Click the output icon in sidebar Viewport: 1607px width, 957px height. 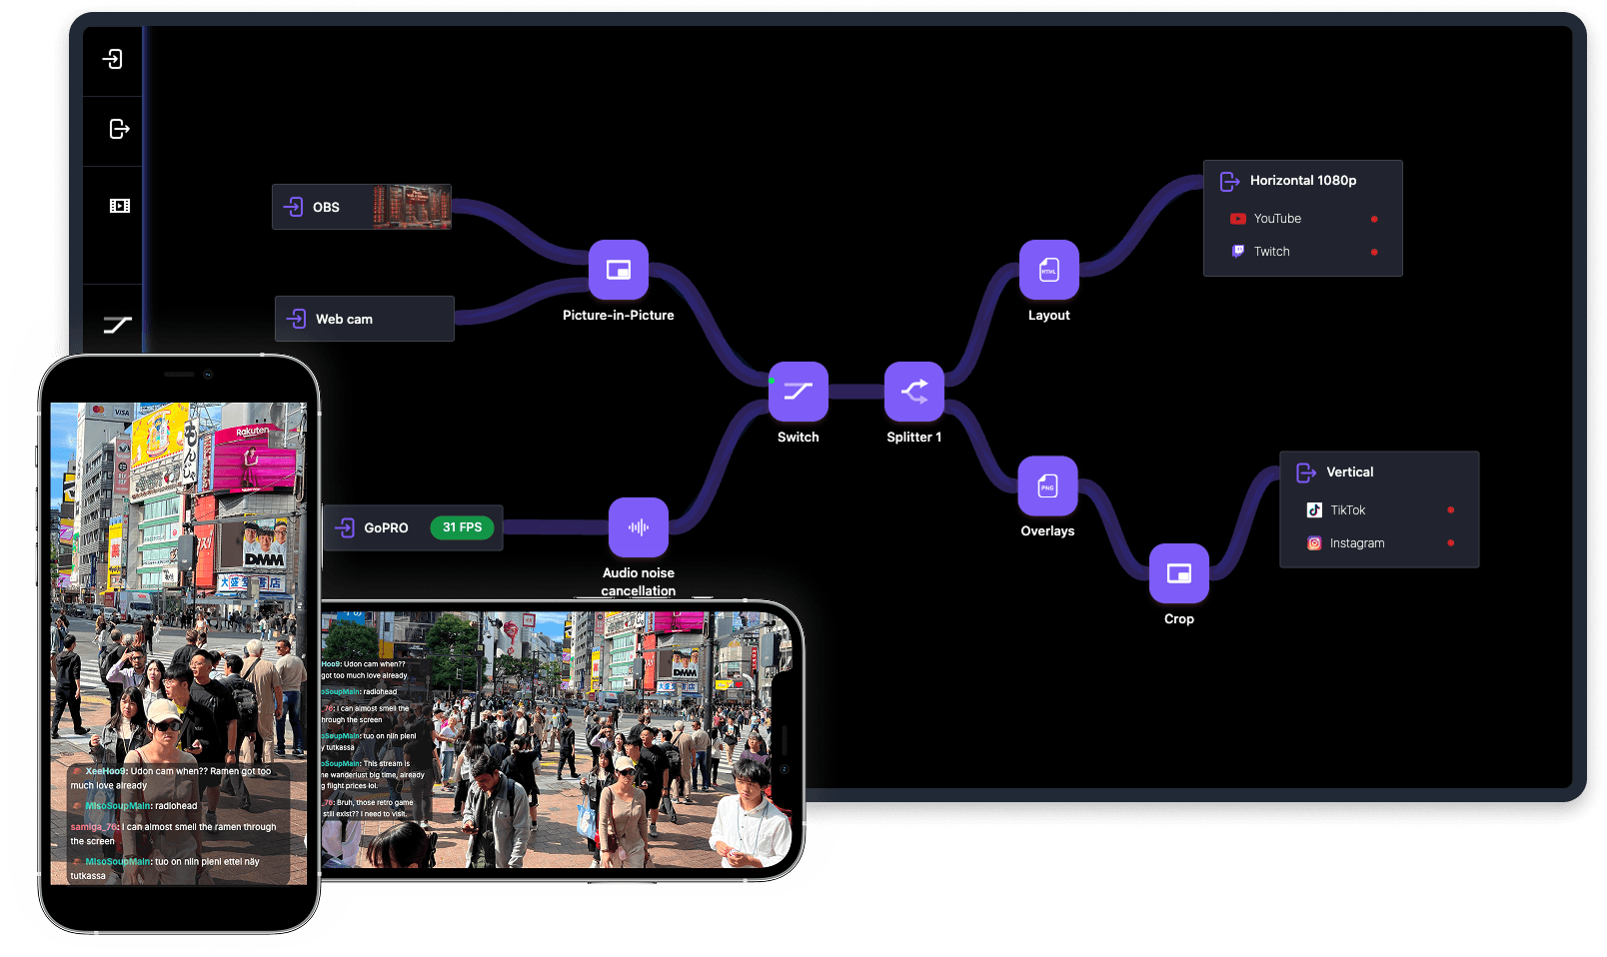click(x=119, y=129)
